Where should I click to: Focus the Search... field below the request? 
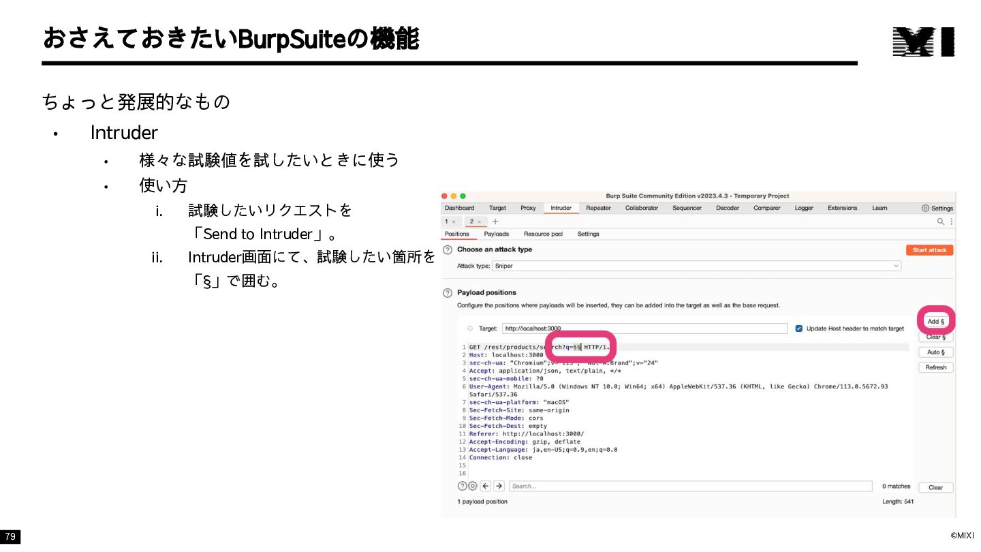(691, 486)
